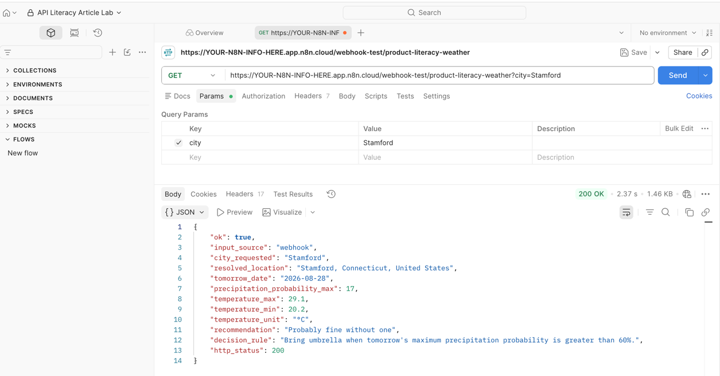720x376 pixels.
Task: Open the response Headers 17 tab
Action: pos(244,195)
